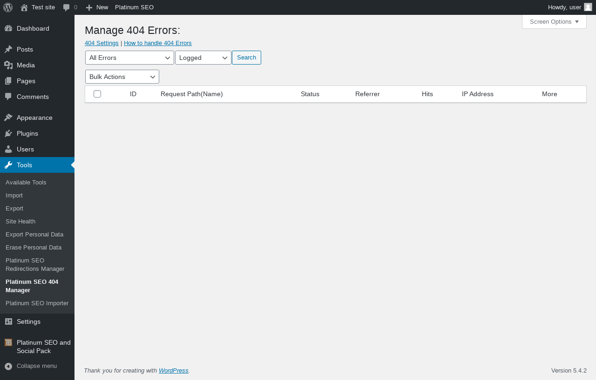Open Erase Personal Data submenu item

click(x=34, y=247)
